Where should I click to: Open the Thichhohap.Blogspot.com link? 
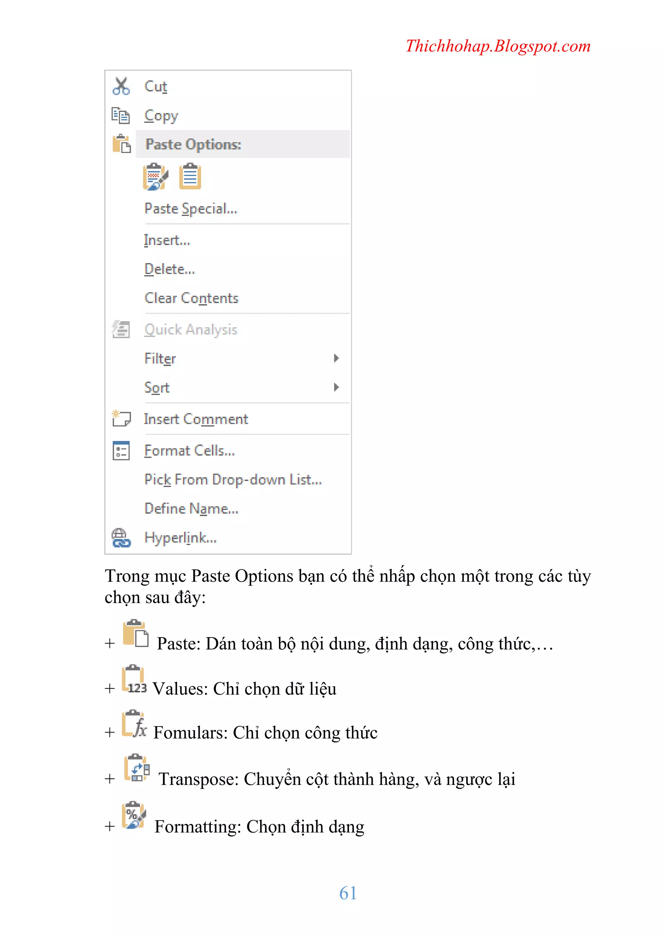coord(498,46)
